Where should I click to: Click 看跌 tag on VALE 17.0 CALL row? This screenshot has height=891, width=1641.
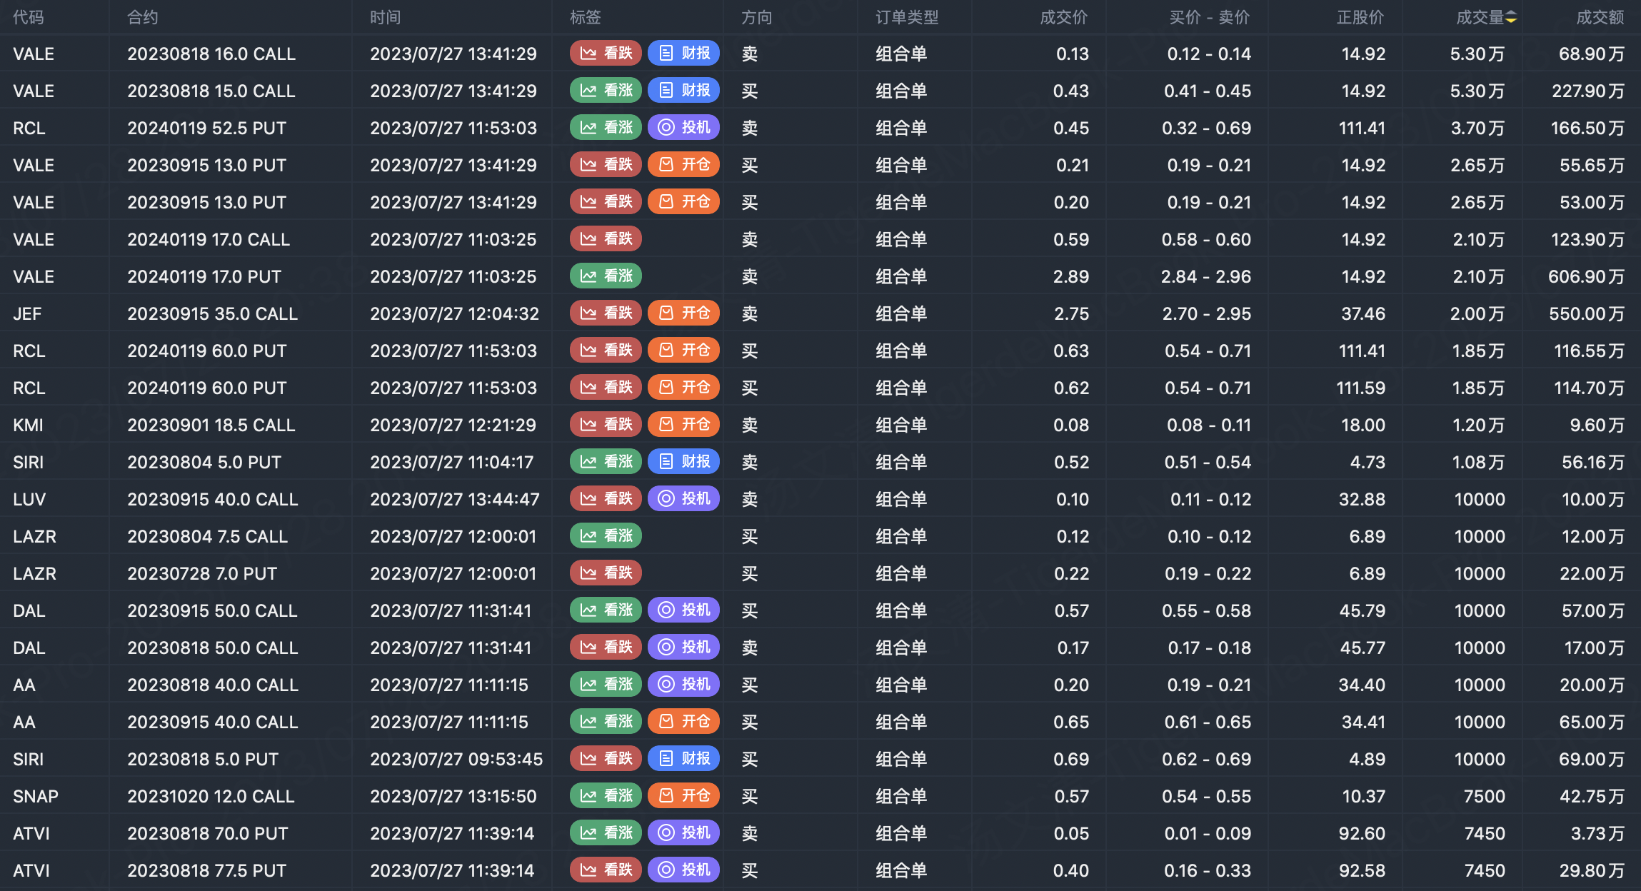pyautogui.click(x=606, y=239)
